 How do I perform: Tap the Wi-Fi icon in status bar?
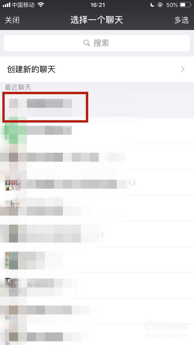click(x=41, y=5)
